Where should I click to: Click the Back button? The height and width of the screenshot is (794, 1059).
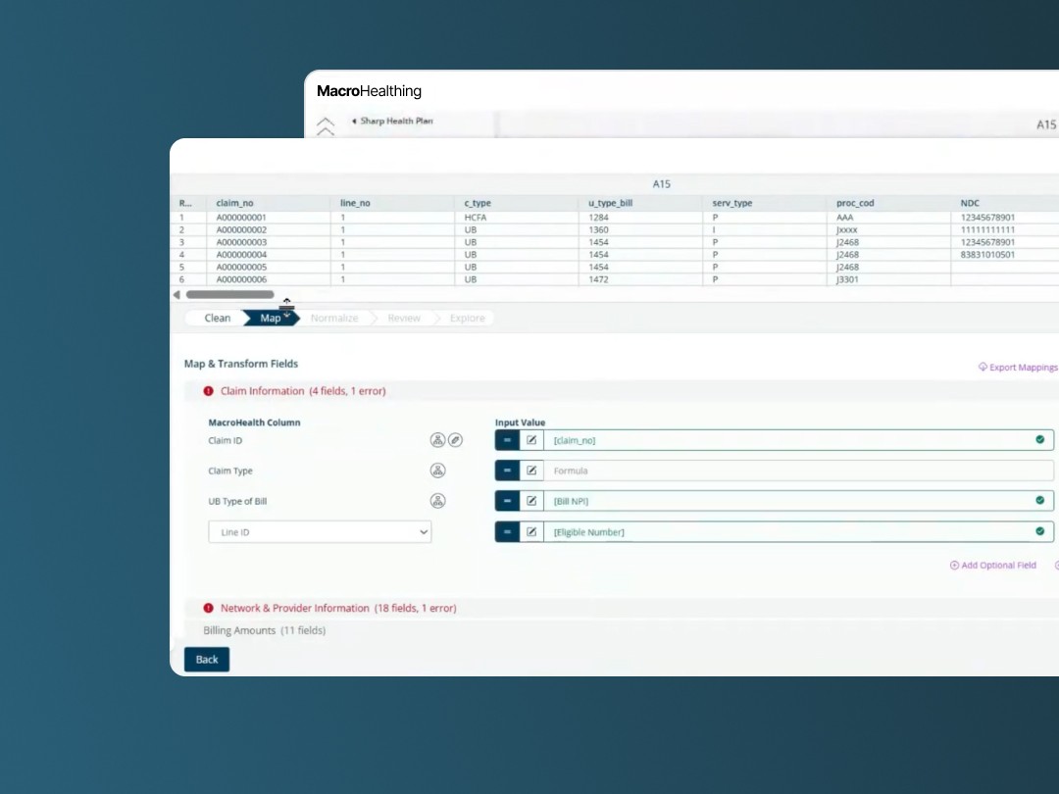coord(207,659)
